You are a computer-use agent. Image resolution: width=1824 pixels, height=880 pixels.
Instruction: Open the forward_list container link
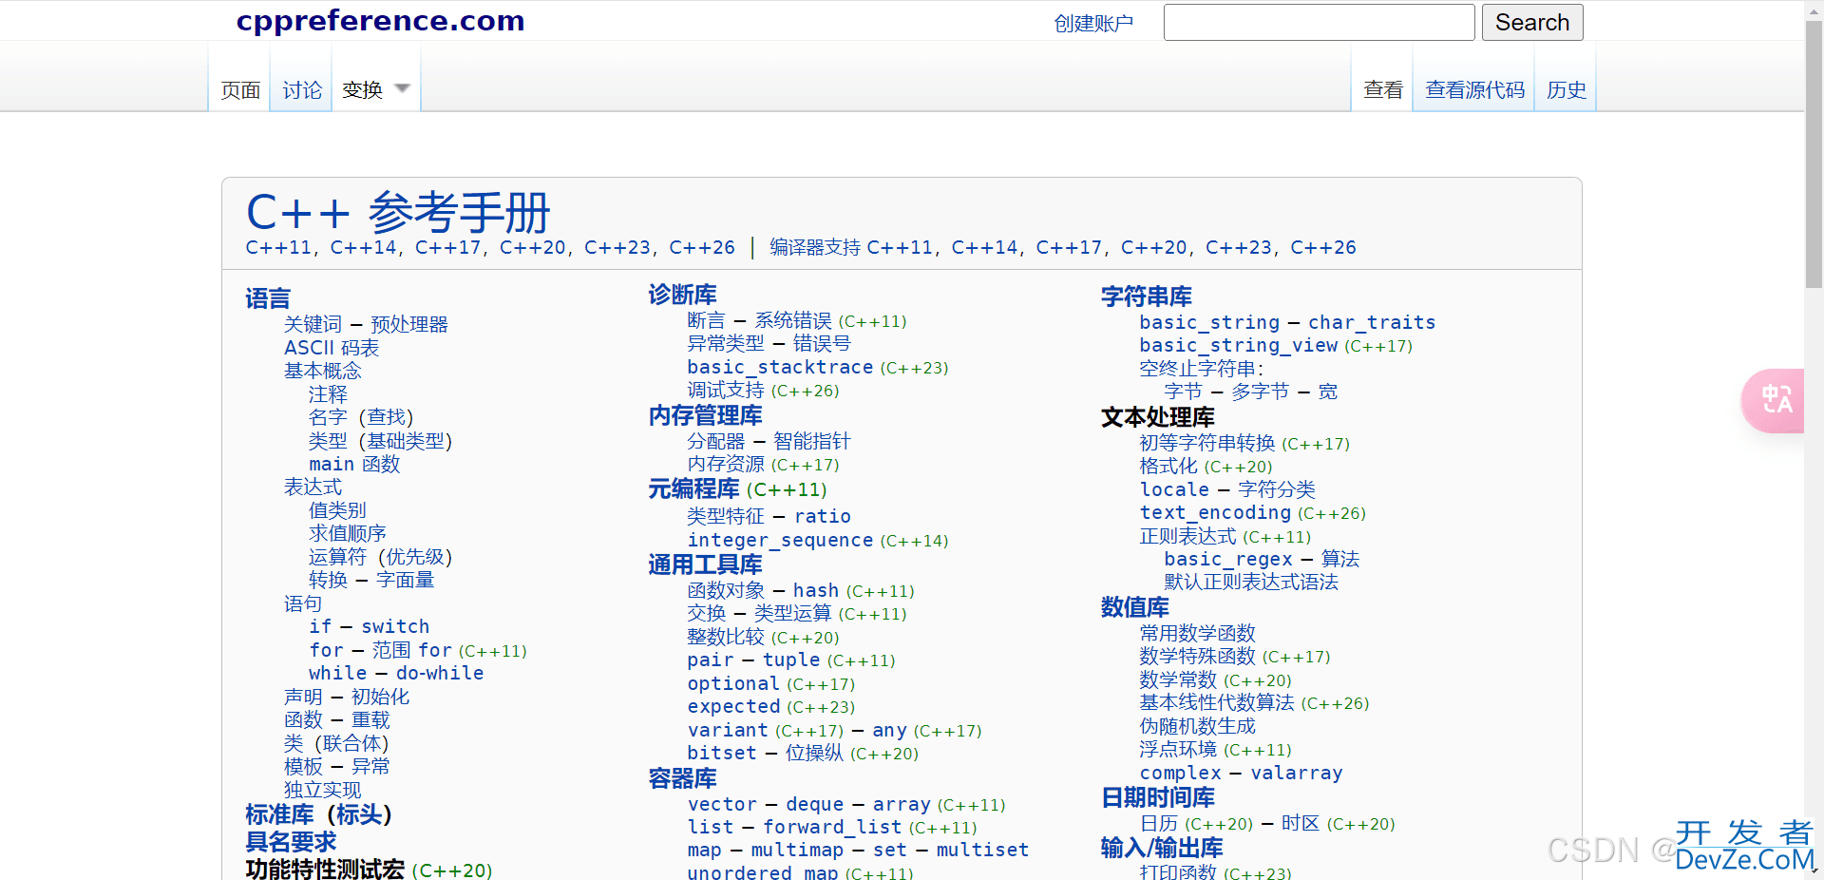click(x=831, y=828)
